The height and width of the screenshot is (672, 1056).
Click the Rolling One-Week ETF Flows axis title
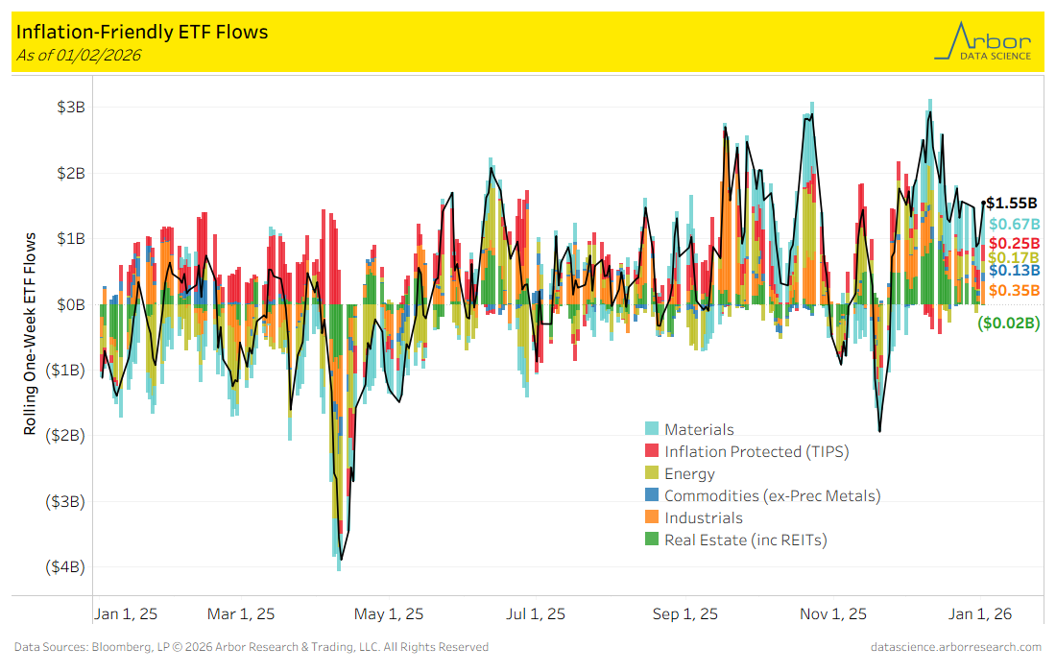coord(32,333)
